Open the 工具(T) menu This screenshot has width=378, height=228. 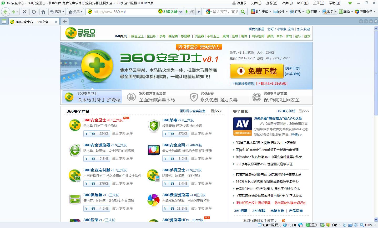pos(318,3)
